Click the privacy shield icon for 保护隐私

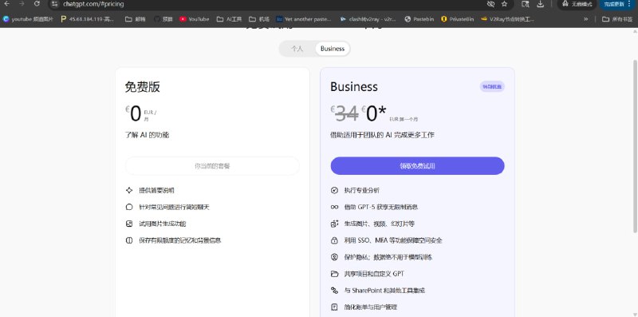pyautogui.click(x=334, y=257)
